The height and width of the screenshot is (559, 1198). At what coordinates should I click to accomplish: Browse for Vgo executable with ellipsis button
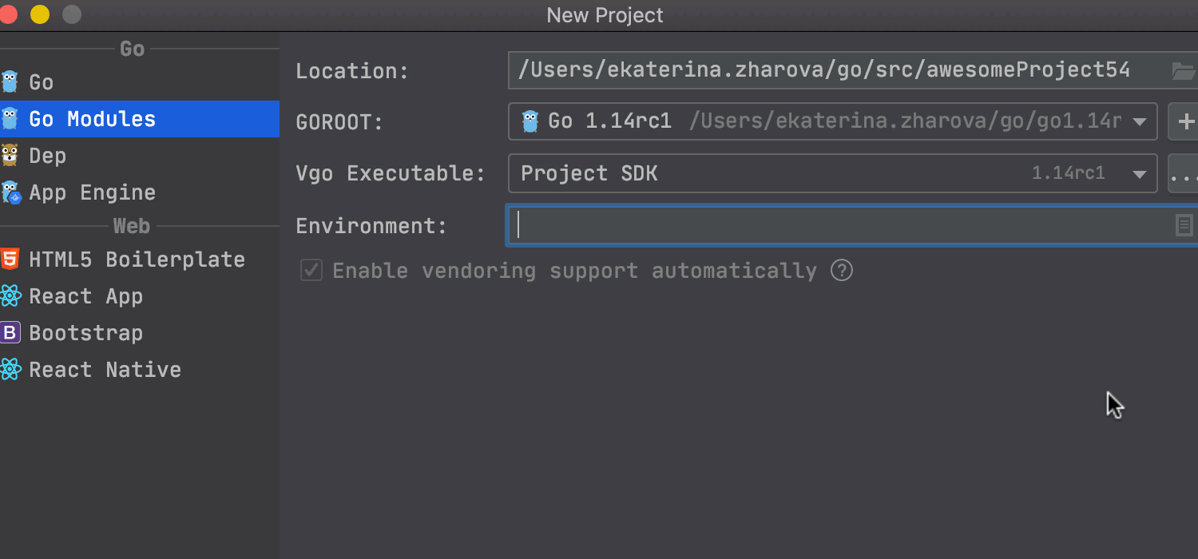pos(1184,173)
